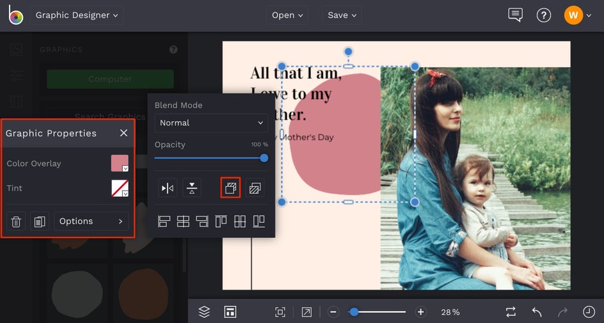Screen dimensions: 604x323
Task: Click the flip horizontal icon
Action: pos(168,188)
